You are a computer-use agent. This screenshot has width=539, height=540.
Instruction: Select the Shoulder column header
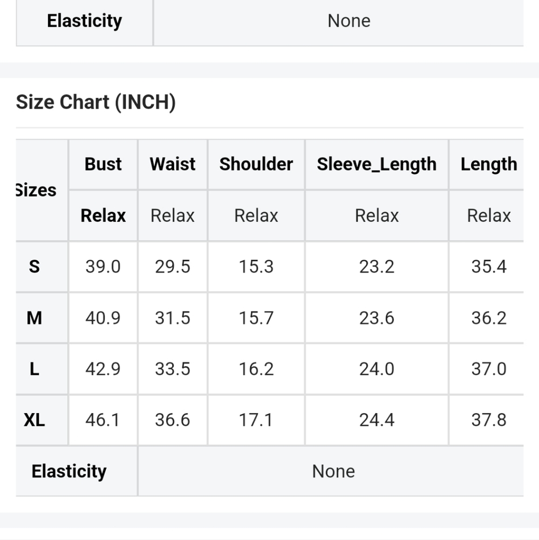256,164
